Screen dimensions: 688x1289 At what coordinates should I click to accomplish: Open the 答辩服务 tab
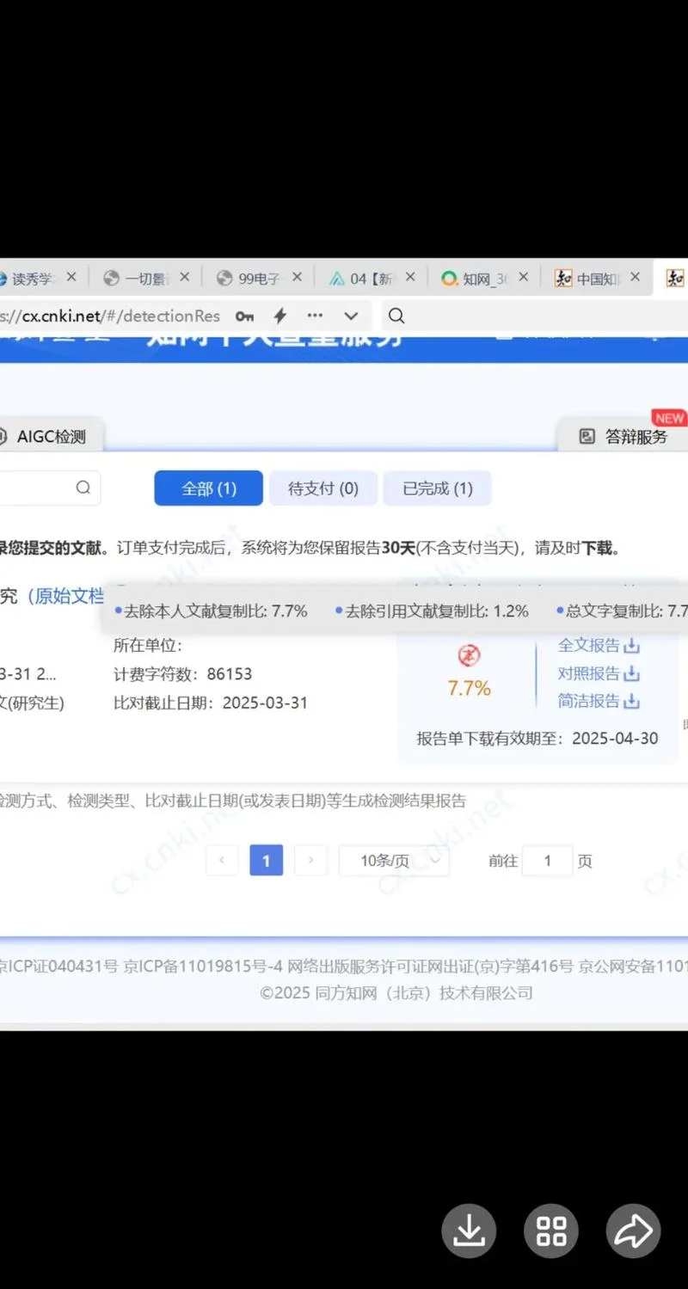click(x=624, y=437)
